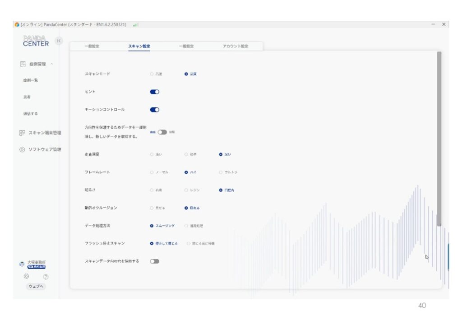
Task: Click the スキャン端末管理 scanner device icon
Action: (22, 133)
